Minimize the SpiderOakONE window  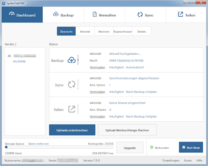click(x=187, y=2)
